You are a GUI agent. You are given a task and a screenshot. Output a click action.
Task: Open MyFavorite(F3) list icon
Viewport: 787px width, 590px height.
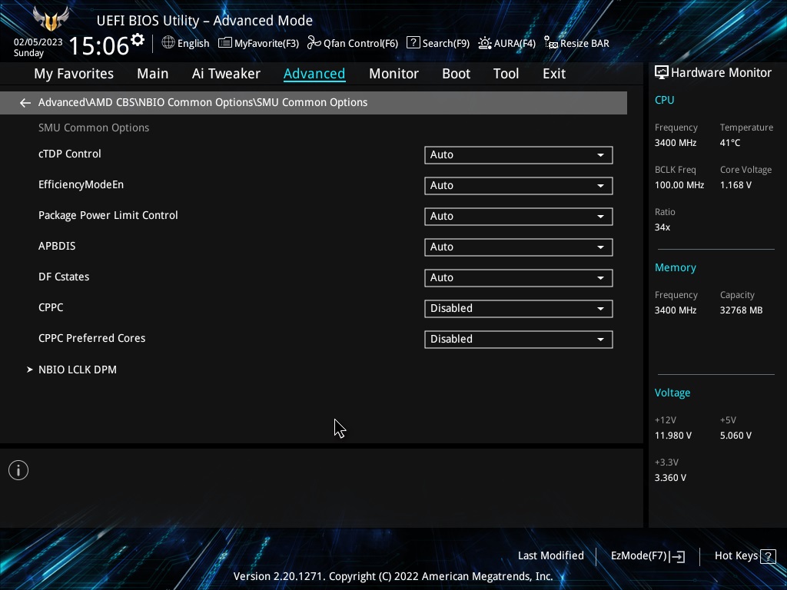225,43
